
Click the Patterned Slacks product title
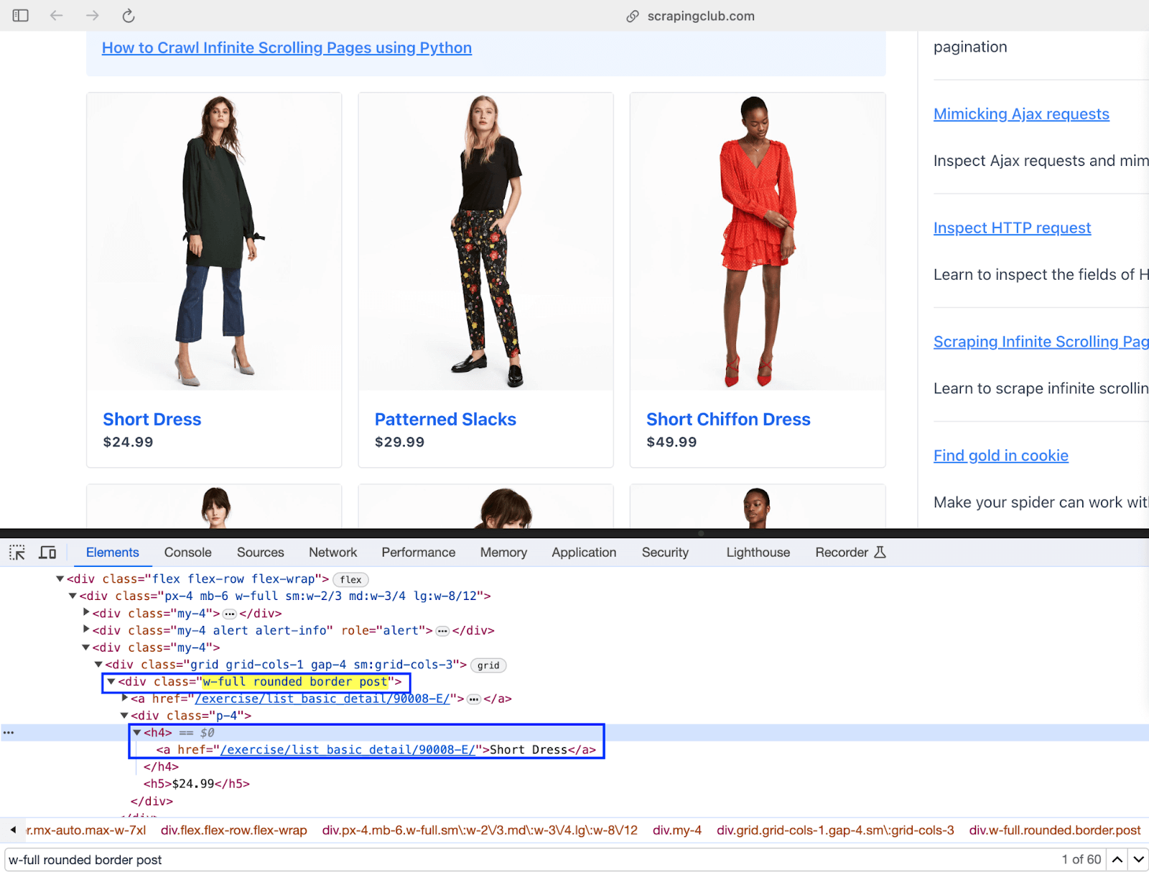445,419
